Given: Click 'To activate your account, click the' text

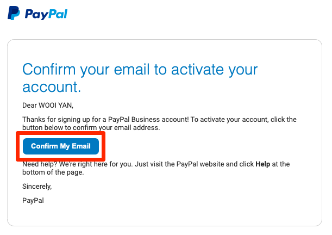Looking at the screenshot, I should (243, 119).
